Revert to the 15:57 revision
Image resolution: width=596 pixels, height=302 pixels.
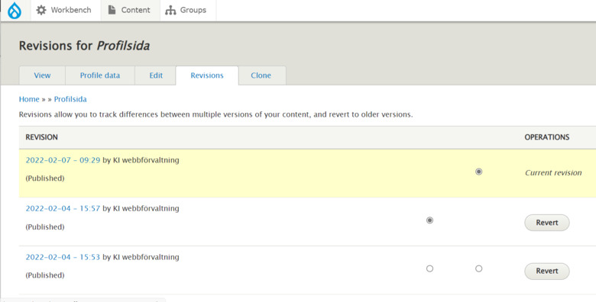pos(547,223)
